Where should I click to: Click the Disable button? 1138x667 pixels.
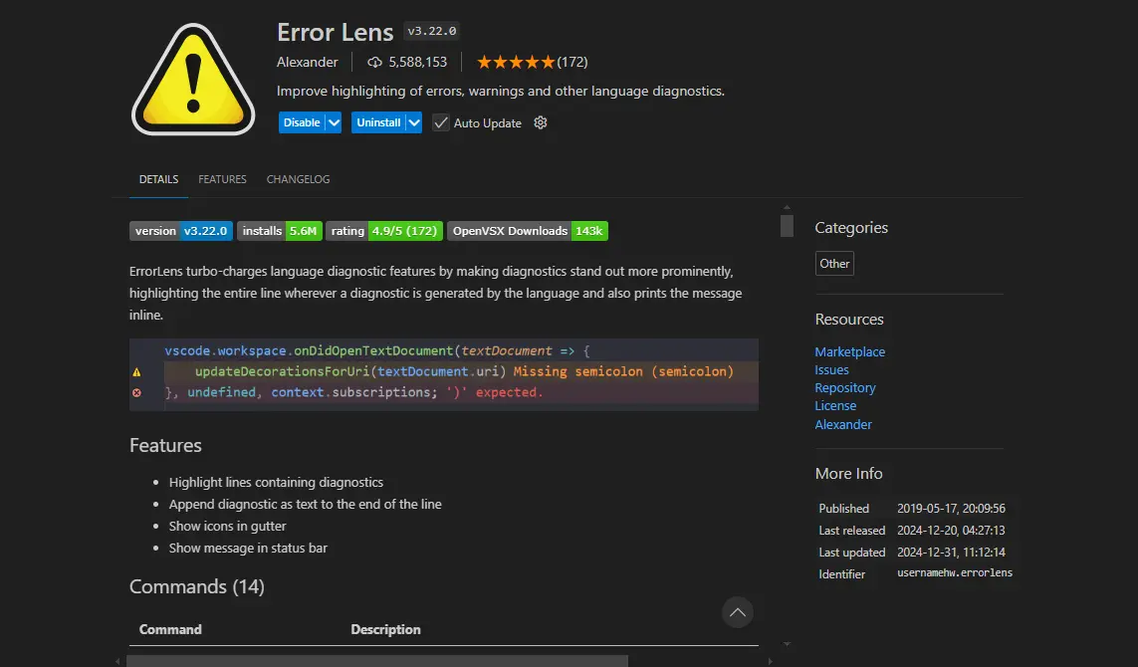tap(302, 122)
